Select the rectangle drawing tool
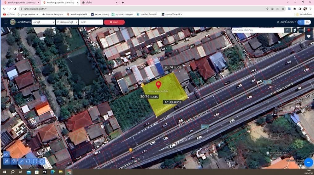The height and width of the screenshot is (175, 314). (x=35, y=161)
